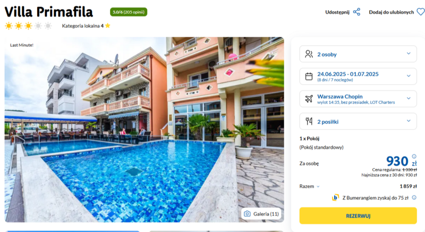Click the Bumerang logo icon
Image resolution: width=425 pixels, height=232 pixels.
[x=335, y=197]
